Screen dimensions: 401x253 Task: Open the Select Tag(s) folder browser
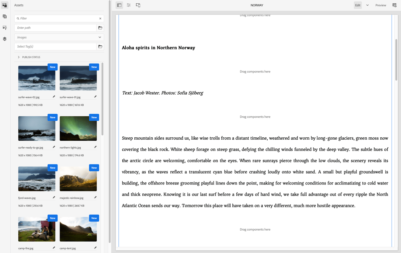(100, 46)
